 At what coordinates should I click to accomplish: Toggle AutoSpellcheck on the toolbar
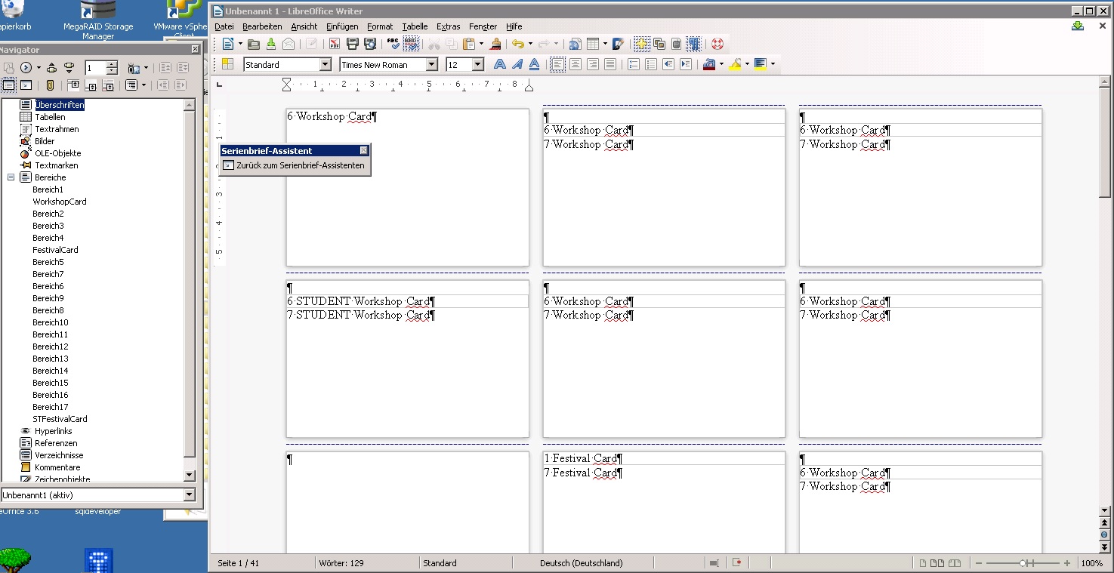click(411, 44)
